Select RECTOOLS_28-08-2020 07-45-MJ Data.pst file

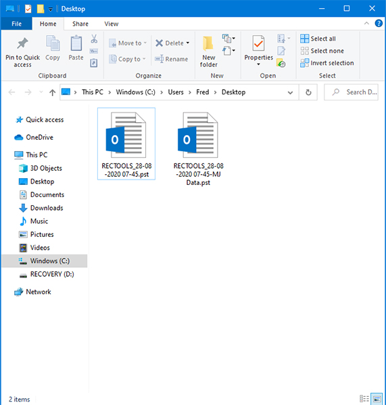(198, 148)
